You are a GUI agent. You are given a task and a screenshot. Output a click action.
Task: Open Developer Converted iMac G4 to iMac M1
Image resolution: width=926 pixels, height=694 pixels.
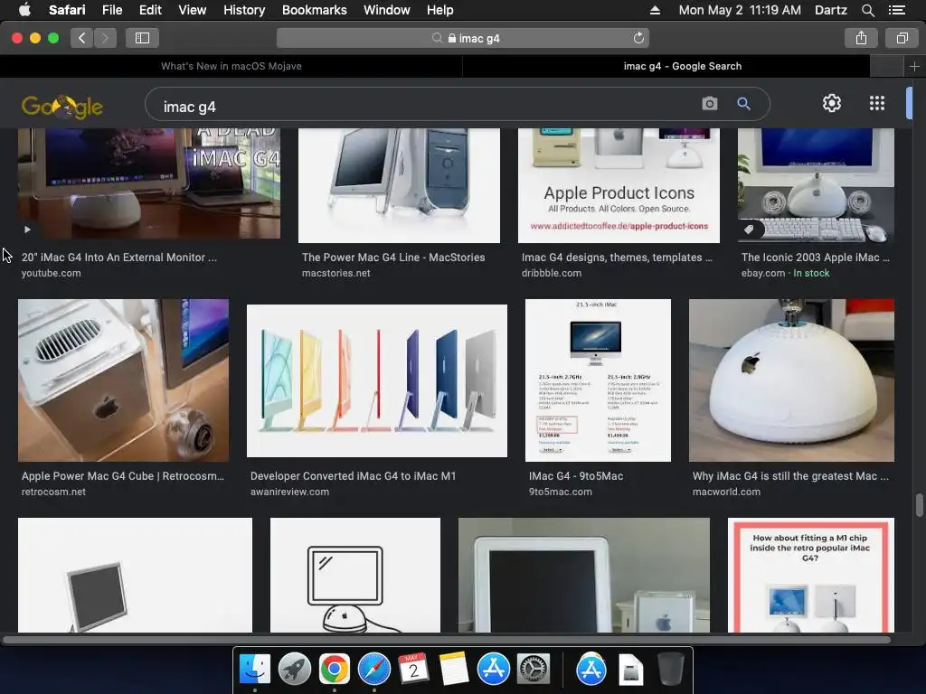[354, 475]
